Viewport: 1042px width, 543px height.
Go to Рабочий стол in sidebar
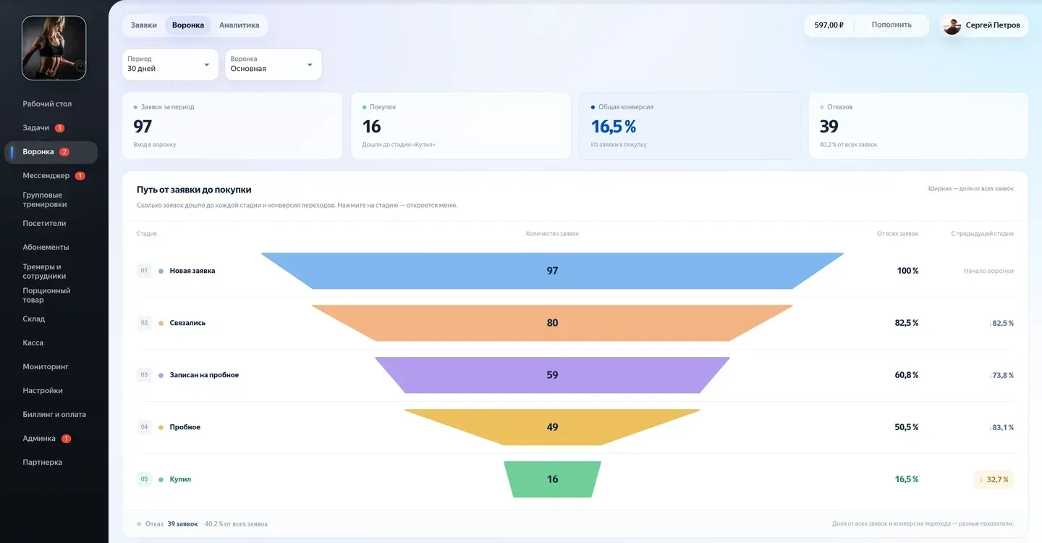(x=47, y=104)
